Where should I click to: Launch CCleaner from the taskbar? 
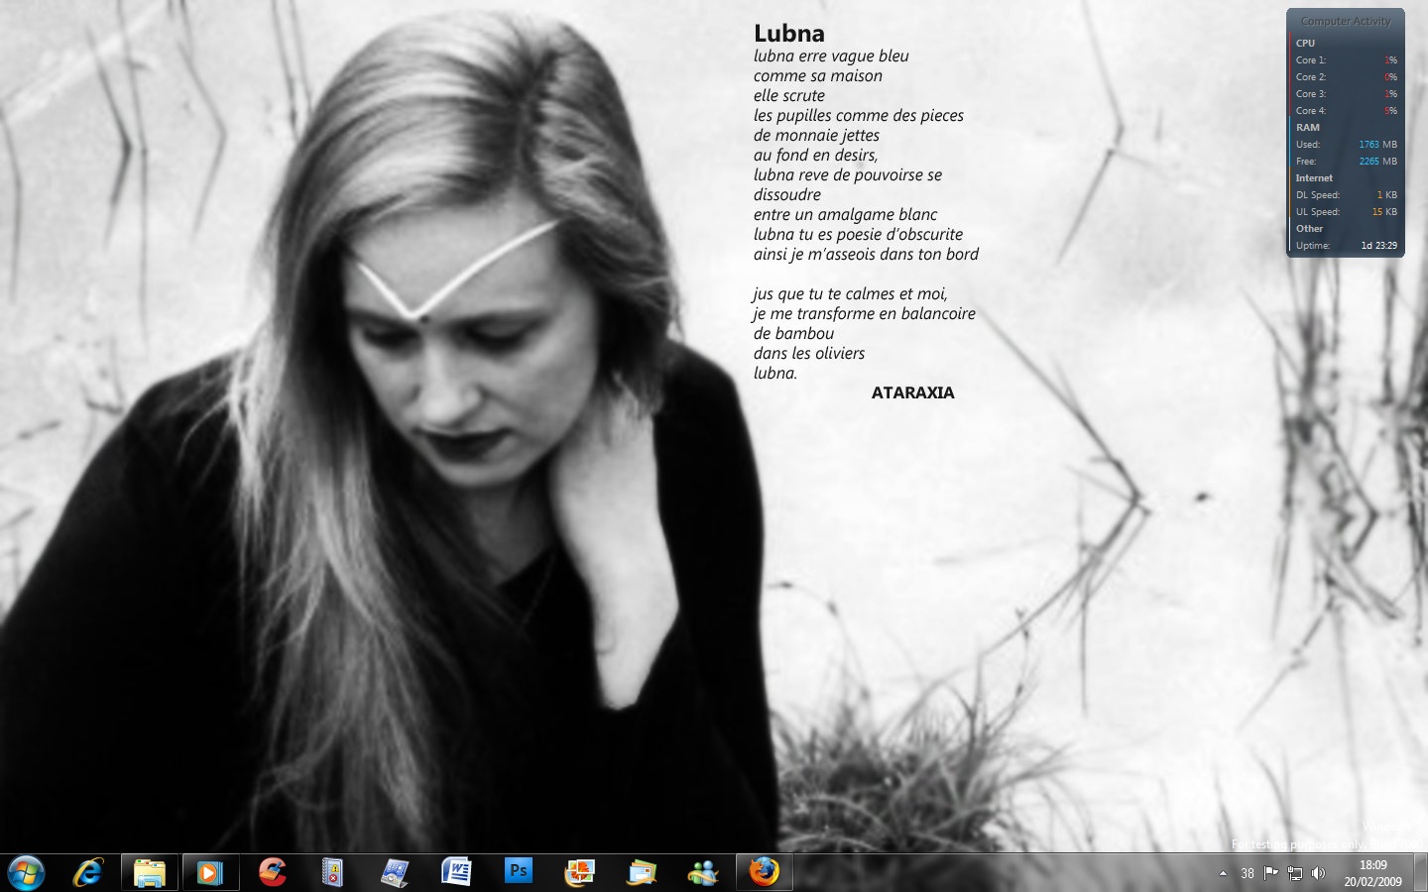point(272,872)
